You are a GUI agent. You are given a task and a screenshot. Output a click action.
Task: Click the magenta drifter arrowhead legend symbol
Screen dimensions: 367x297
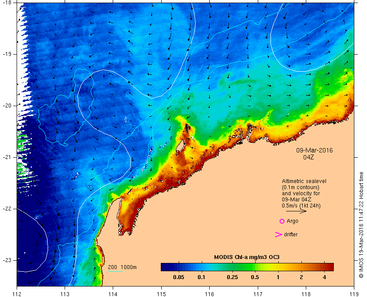(279, 235)
